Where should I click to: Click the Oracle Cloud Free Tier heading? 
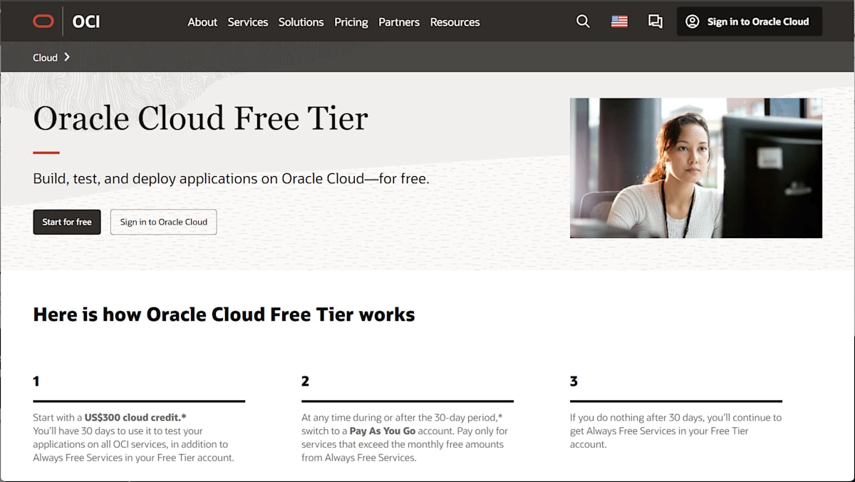(x=200, y=118)
